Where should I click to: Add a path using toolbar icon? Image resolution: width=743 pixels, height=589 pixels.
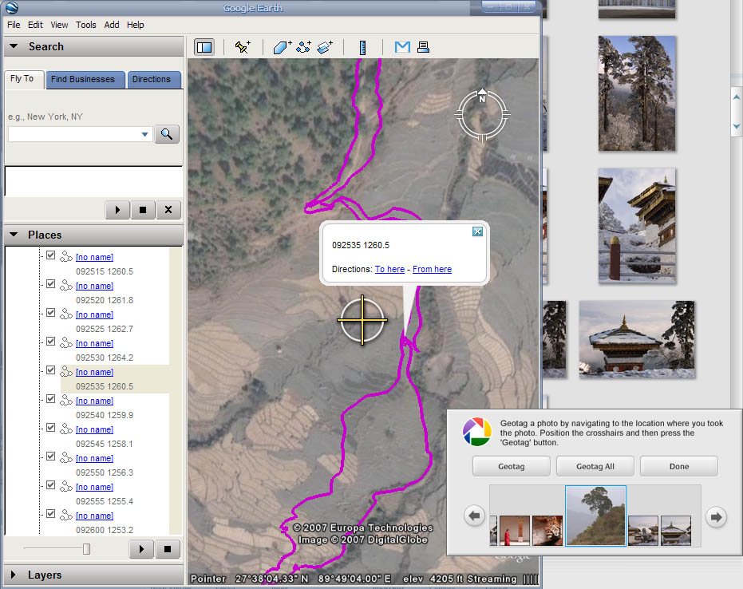tap(303, 47)
